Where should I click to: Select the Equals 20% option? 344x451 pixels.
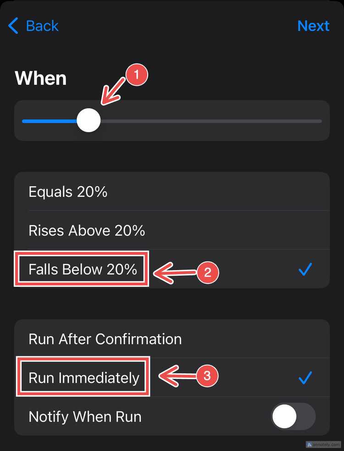(x=172, y=192)
